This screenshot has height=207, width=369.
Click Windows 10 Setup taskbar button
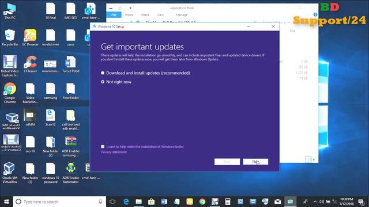coord(291,202)
